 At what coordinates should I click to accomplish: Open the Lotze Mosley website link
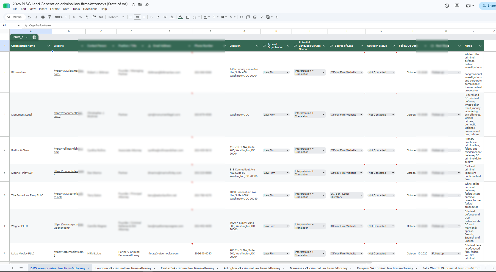69,254
